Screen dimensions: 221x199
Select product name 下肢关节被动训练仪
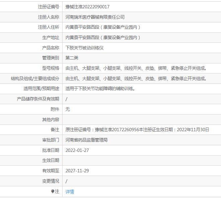tap(85, 48)
